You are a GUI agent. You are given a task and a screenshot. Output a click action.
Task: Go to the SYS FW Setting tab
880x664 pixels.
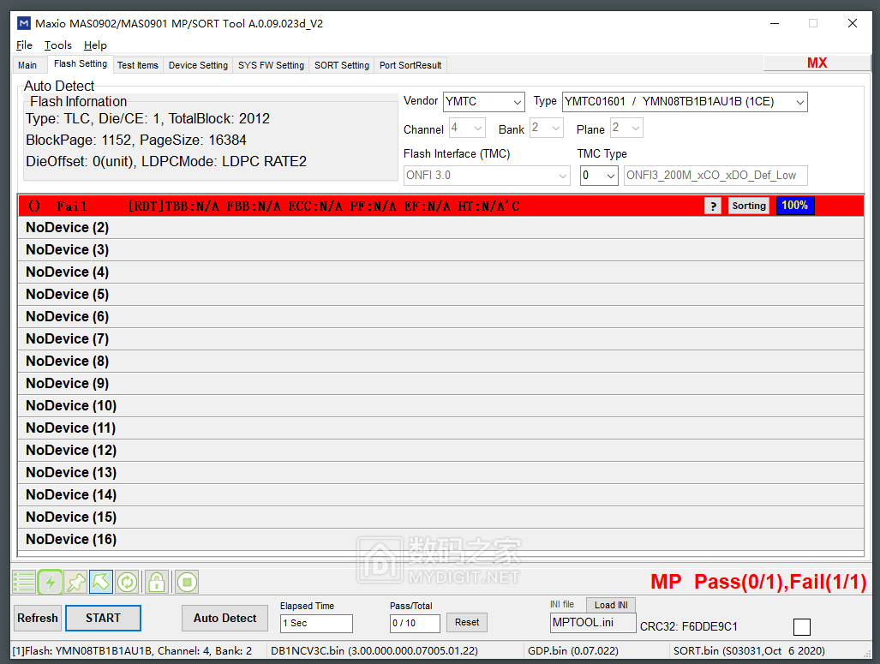[x=271, y=65]
